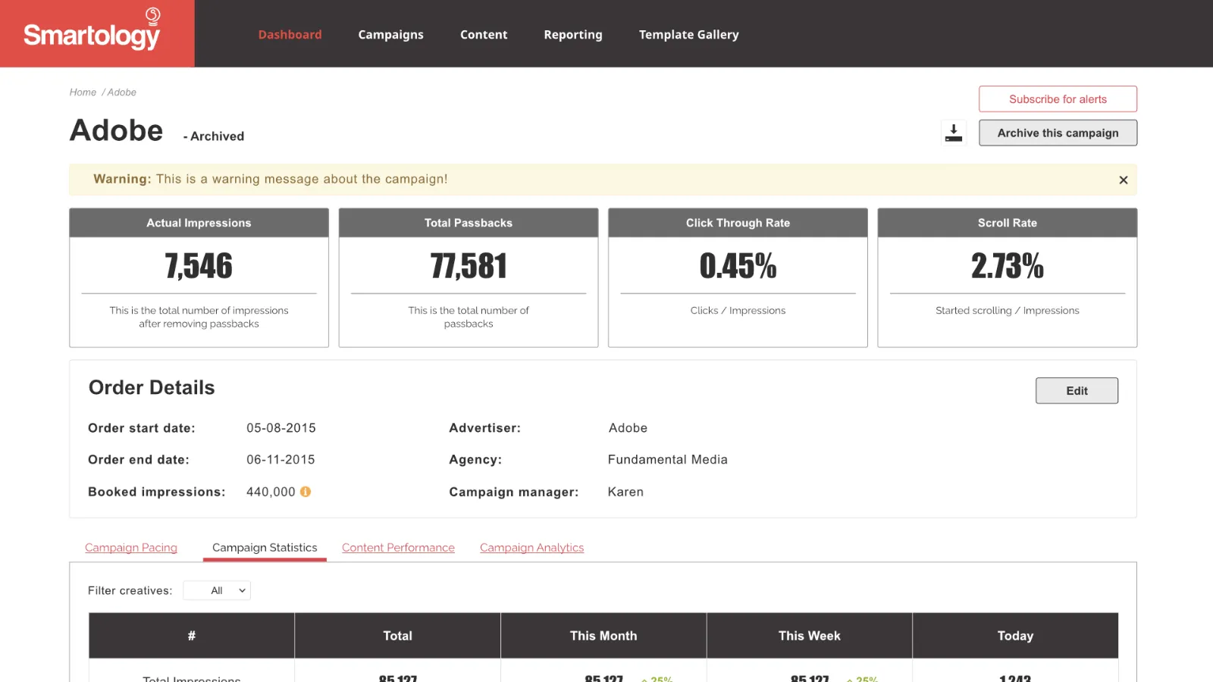Open the Dashboard menu item

[290, 34]
